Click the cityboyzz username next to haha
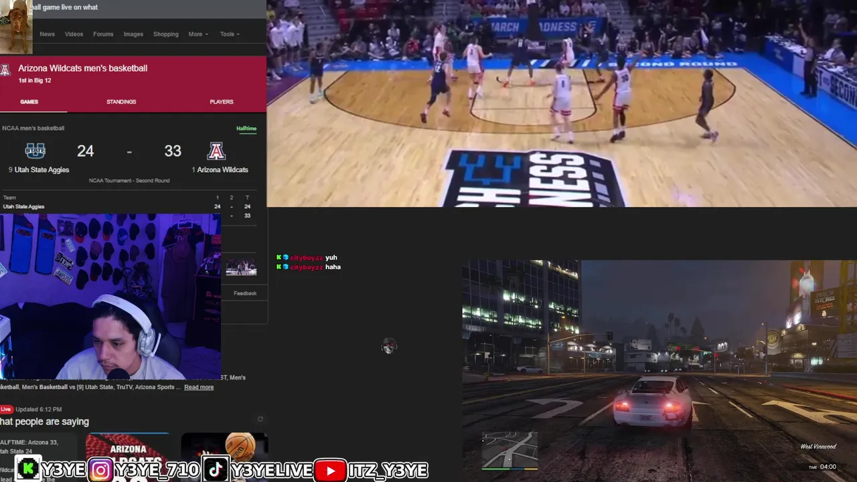857x482 pixels. (307, 267)
